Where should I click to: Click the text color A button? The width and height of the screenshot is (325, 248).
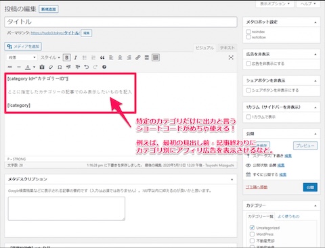[x=28, y=67]
